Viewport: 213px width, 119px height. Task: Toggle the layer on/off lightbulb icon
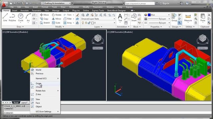83,23
